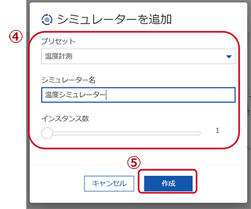Click the インスタンス数 label
The width and height of the screenshot is (251, 209).
(x=65, y=118)
